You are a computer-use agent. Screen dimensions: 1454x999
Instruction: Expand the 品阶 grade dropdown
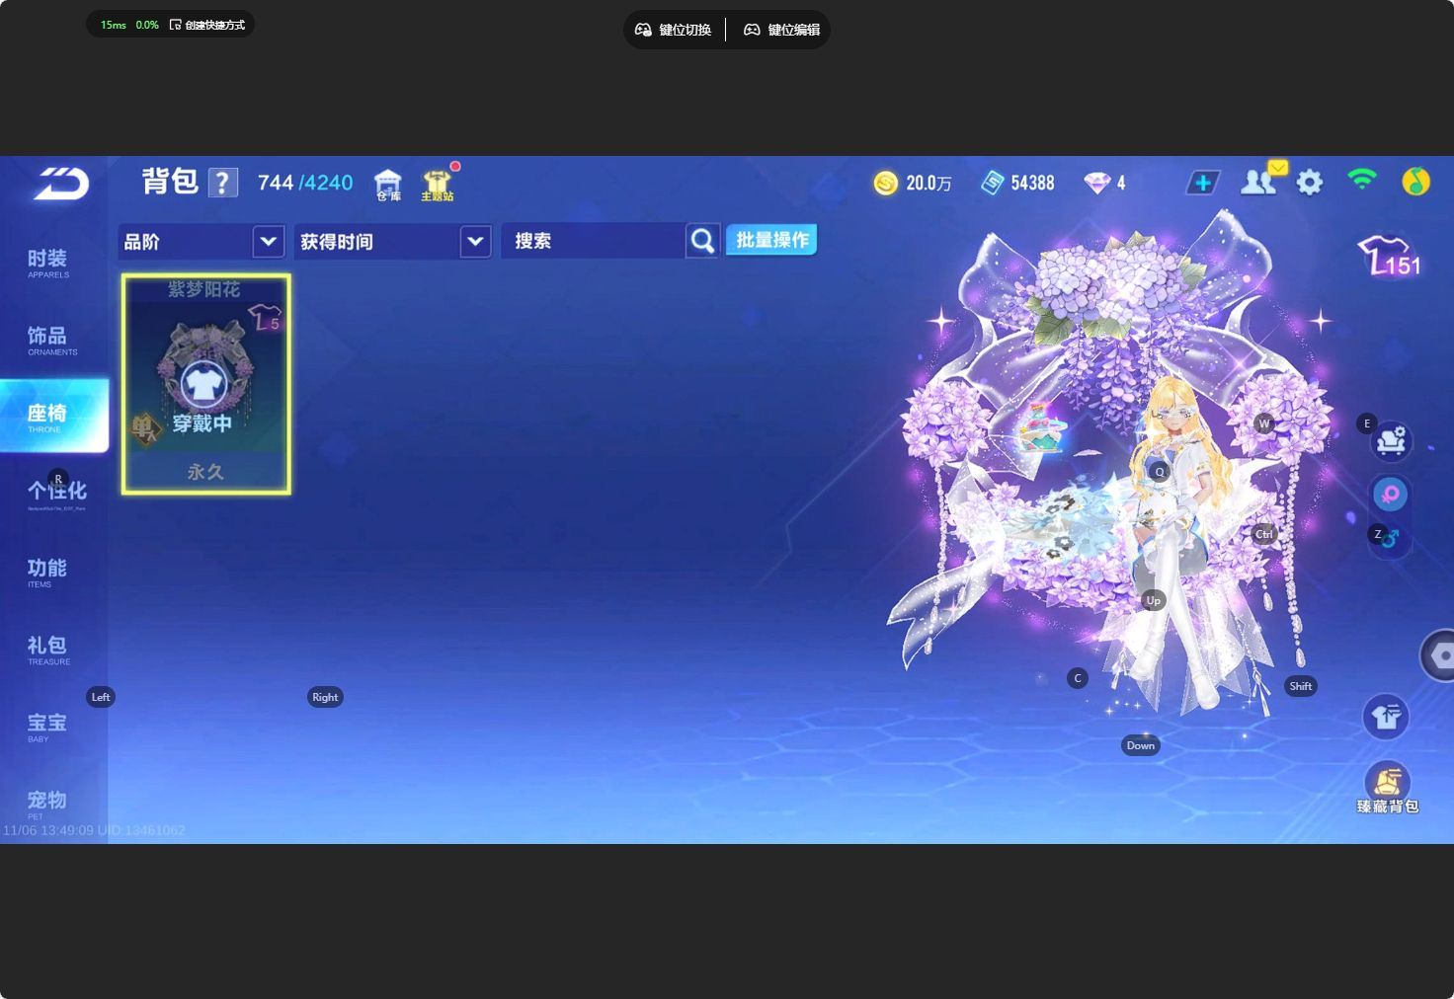pyautogui.click(x=268, y=242)
